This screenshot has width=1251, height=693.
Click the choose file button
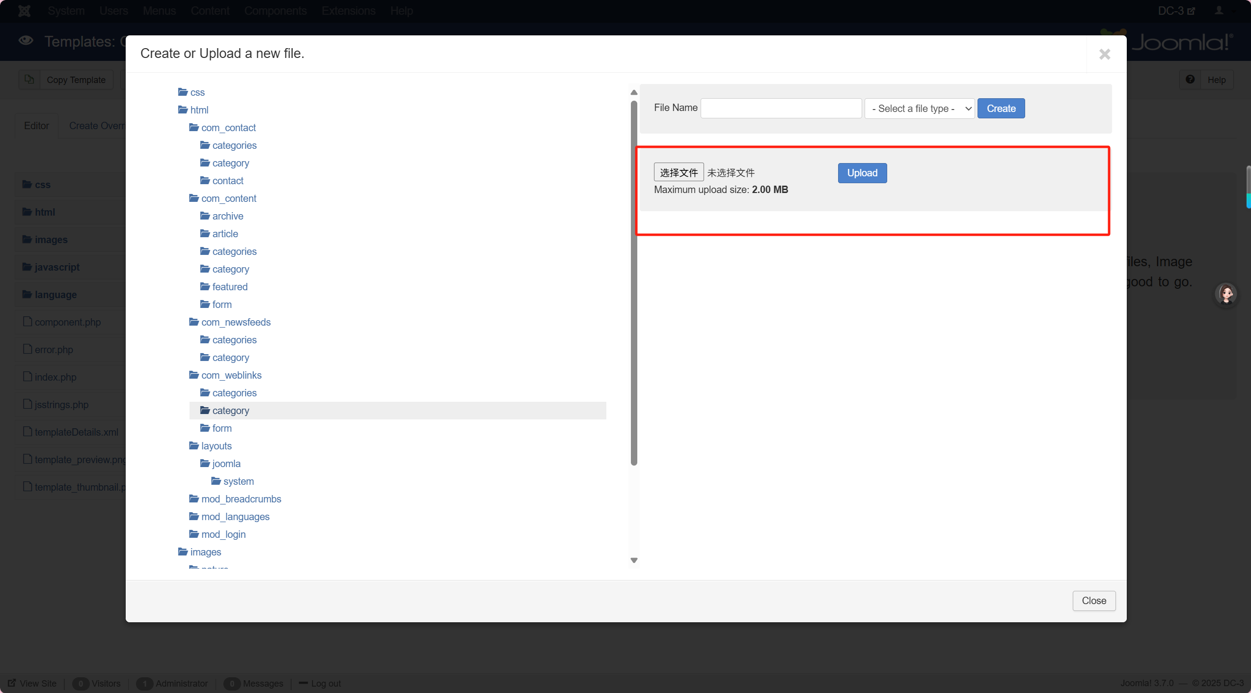679,172
